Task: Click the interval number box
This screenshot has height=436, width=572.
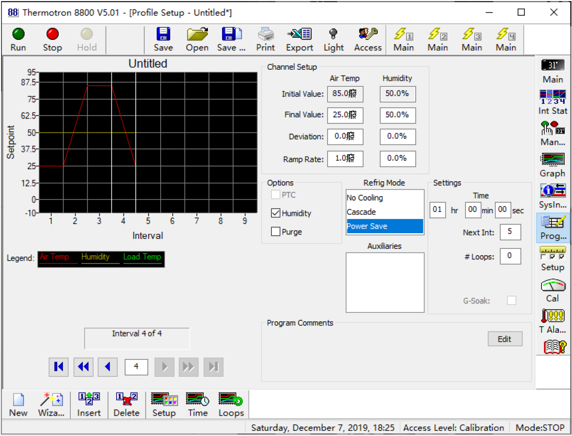Action: [136, 367]
